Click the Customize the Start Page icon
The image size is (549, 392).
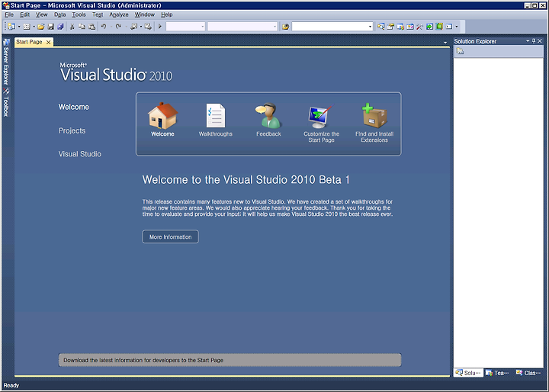tap(321, 116)
